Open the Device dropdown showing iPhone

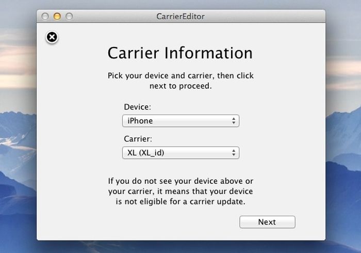coord(180,121)
